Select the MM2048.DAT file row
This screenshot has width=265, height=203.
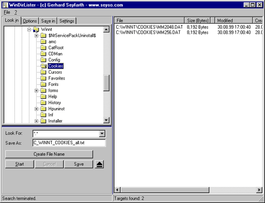click(x=188, y=27)
